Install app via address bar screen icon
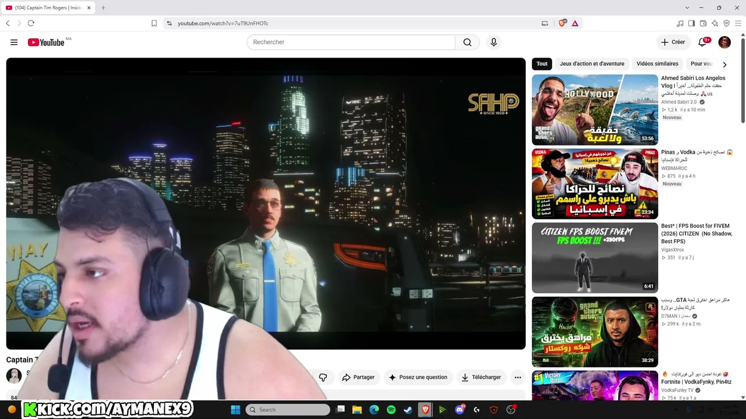This screenshot has width=746, height=419. click(x=545, y=23)
